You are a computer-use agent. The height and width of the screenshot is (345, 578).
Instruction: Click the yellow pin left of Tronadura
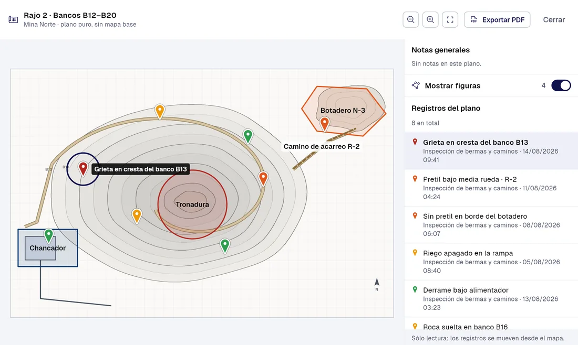pyautogui.click(x=137, y=216)
